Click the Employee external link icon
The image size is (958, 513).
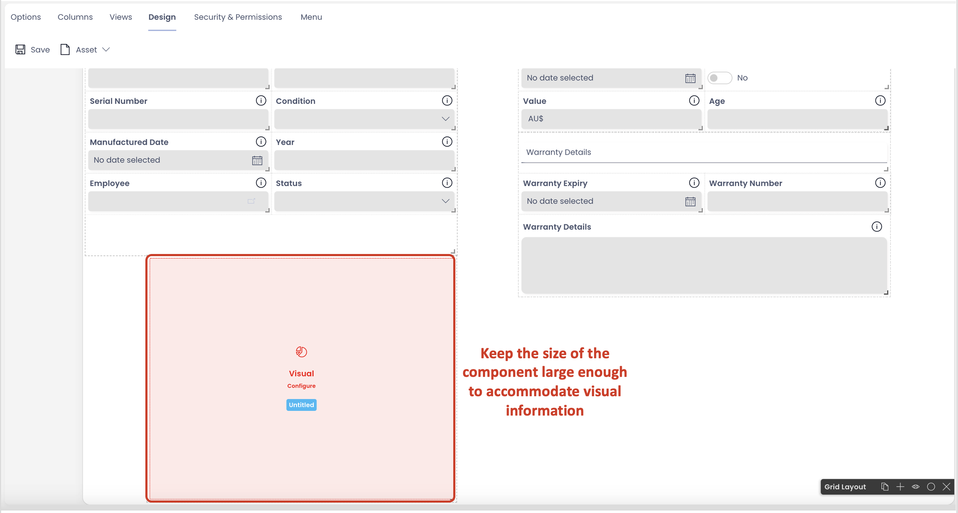tap(251, 201)
